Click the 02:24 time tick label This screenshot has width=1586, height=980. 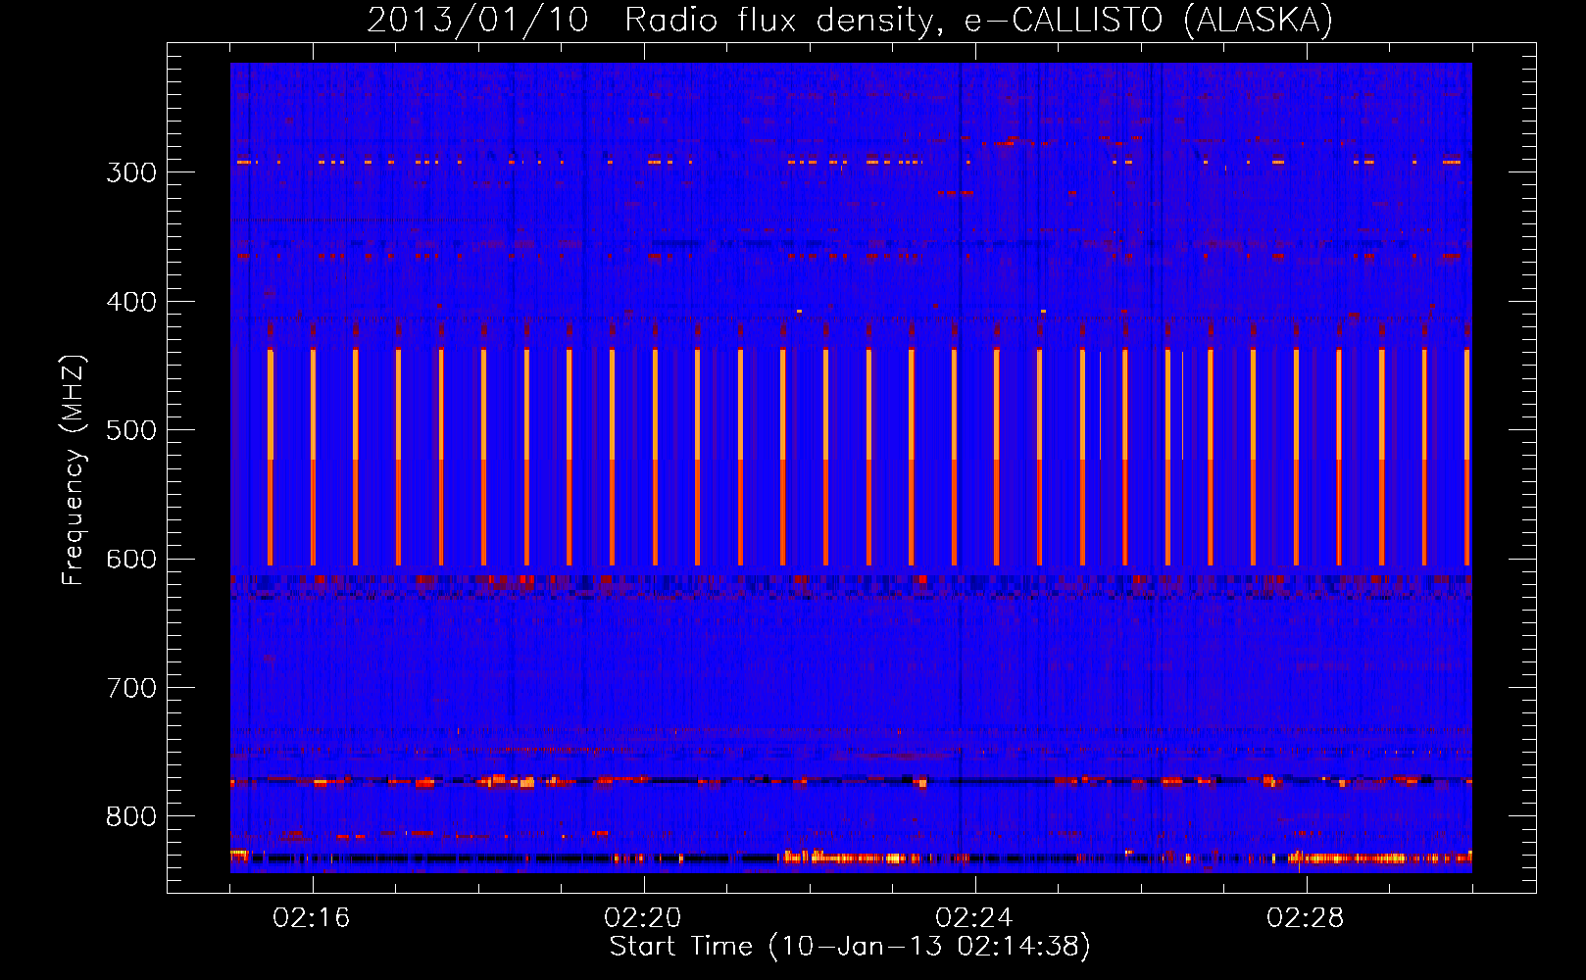coord(974,918)
